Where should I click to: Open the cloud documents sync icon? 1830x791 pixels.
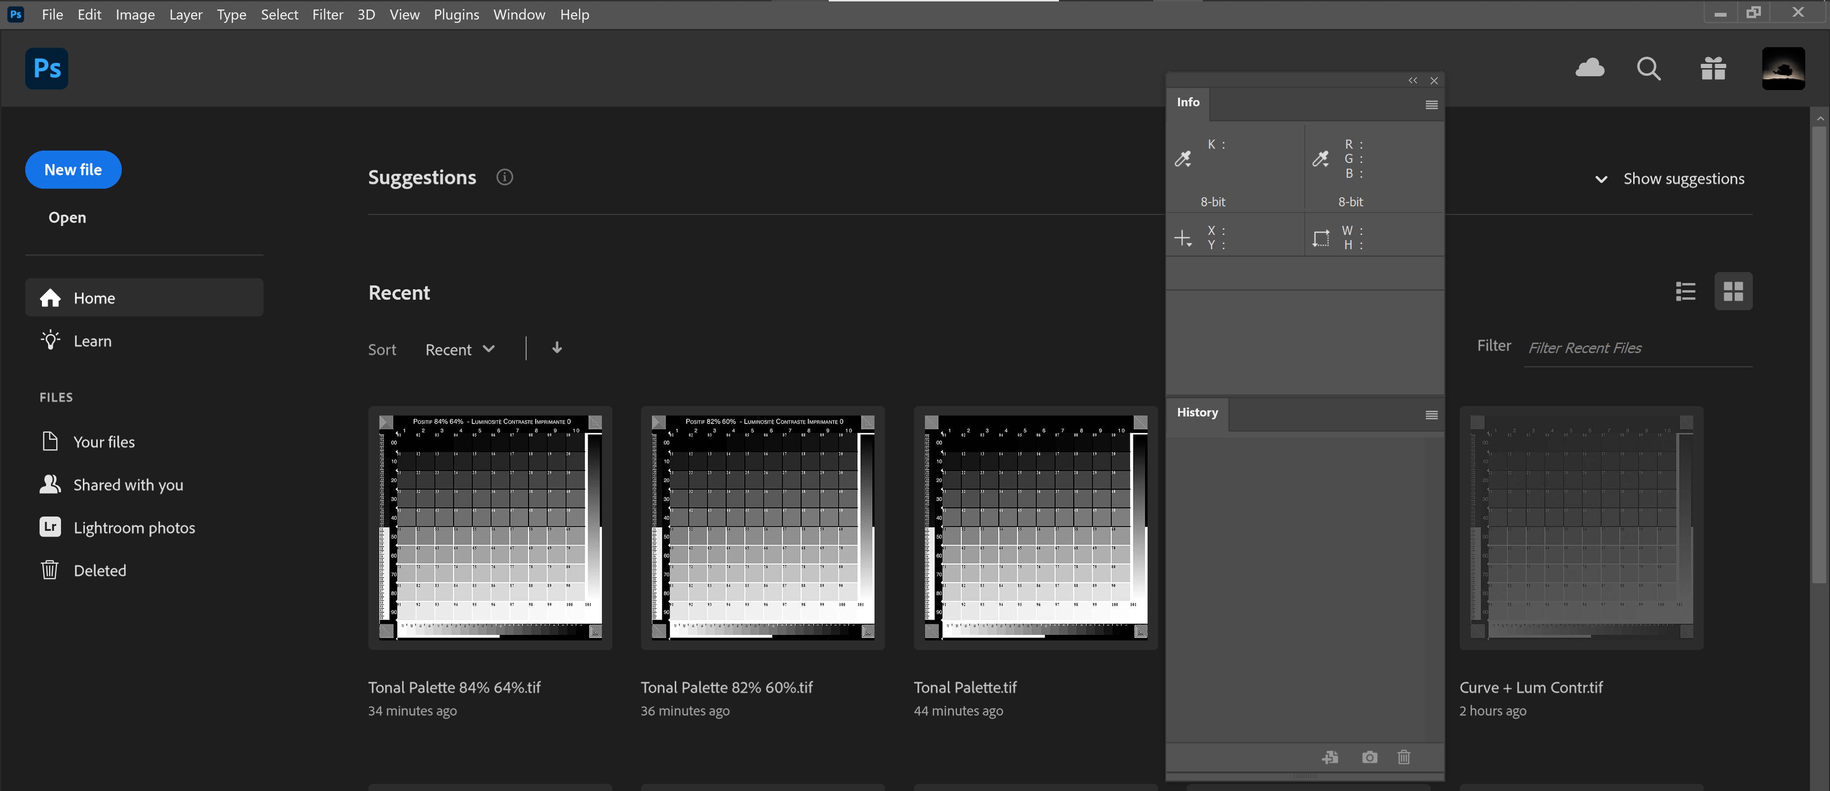[x=1590, y=67]
